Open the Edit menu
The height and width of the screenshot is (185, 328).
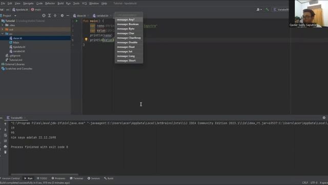(10, 4)
